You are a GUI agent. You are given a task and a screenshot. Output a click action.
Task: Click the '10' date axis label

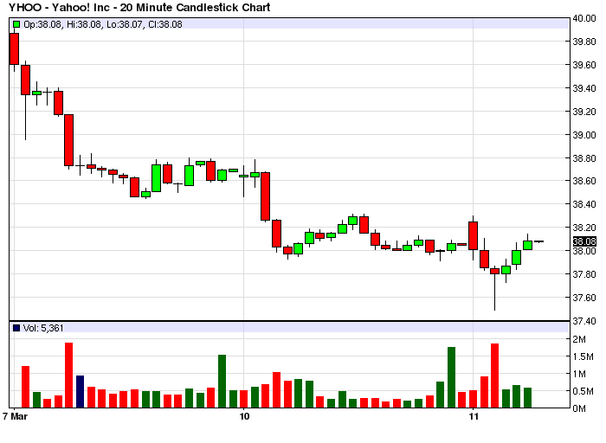(x=244, y=416)
